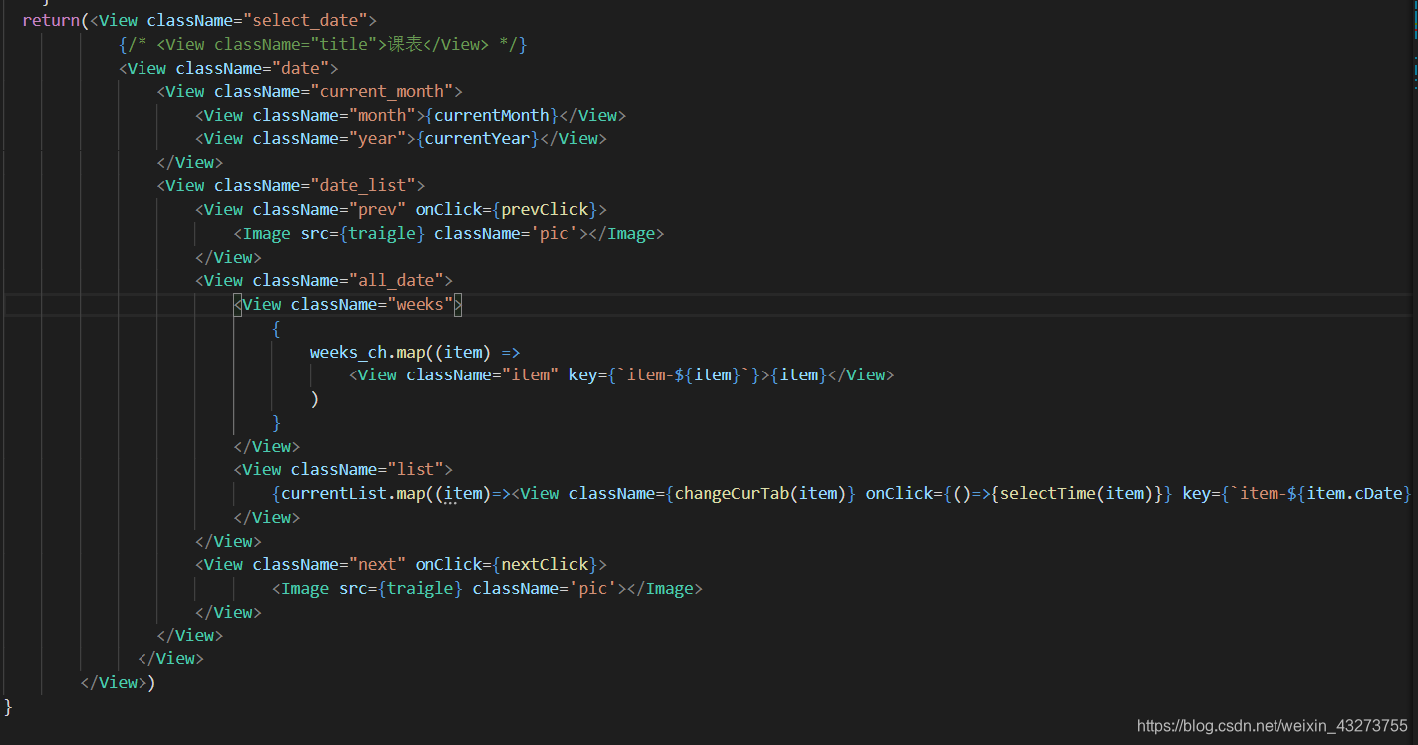The image size is (1418, 745).
Task: Click the return keyword in the code
Action: point(52,20)
